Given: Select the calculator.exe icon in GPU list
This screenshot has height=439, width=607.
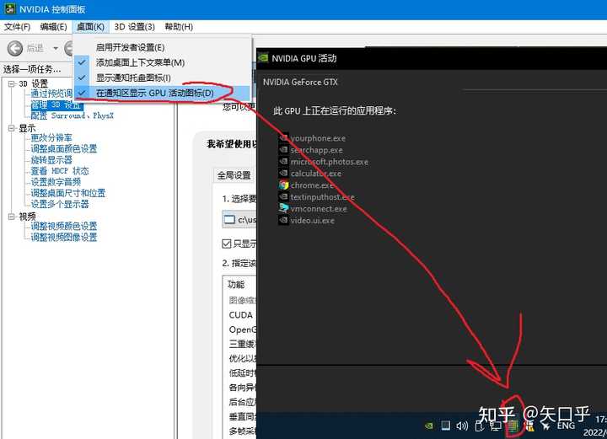Looking at the screenshot, I should [284, 173].
